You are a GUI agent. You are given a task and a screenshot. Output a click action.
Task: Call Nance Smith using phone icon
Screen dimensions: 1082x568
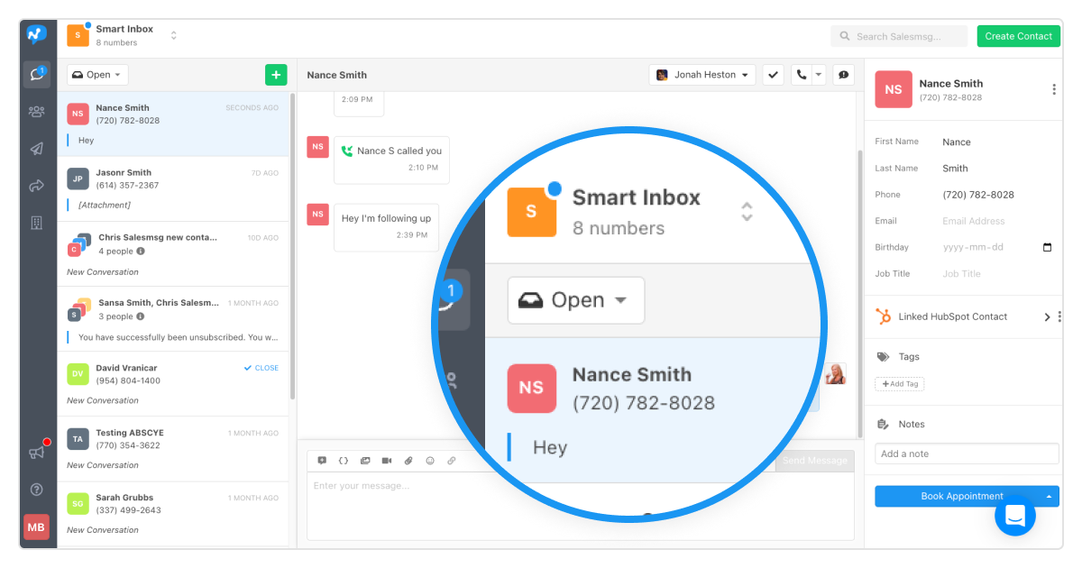(x=801, y=75)
